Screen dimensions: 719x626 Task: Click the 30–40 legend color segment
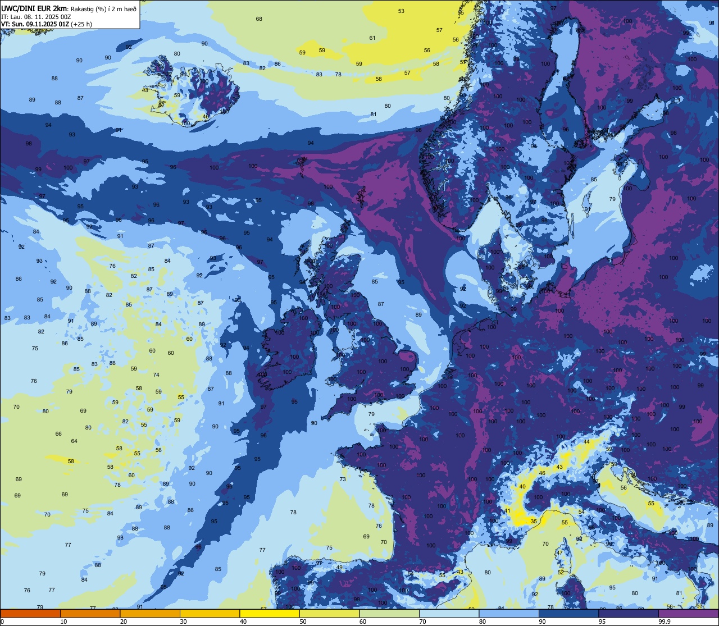[210, 613]
